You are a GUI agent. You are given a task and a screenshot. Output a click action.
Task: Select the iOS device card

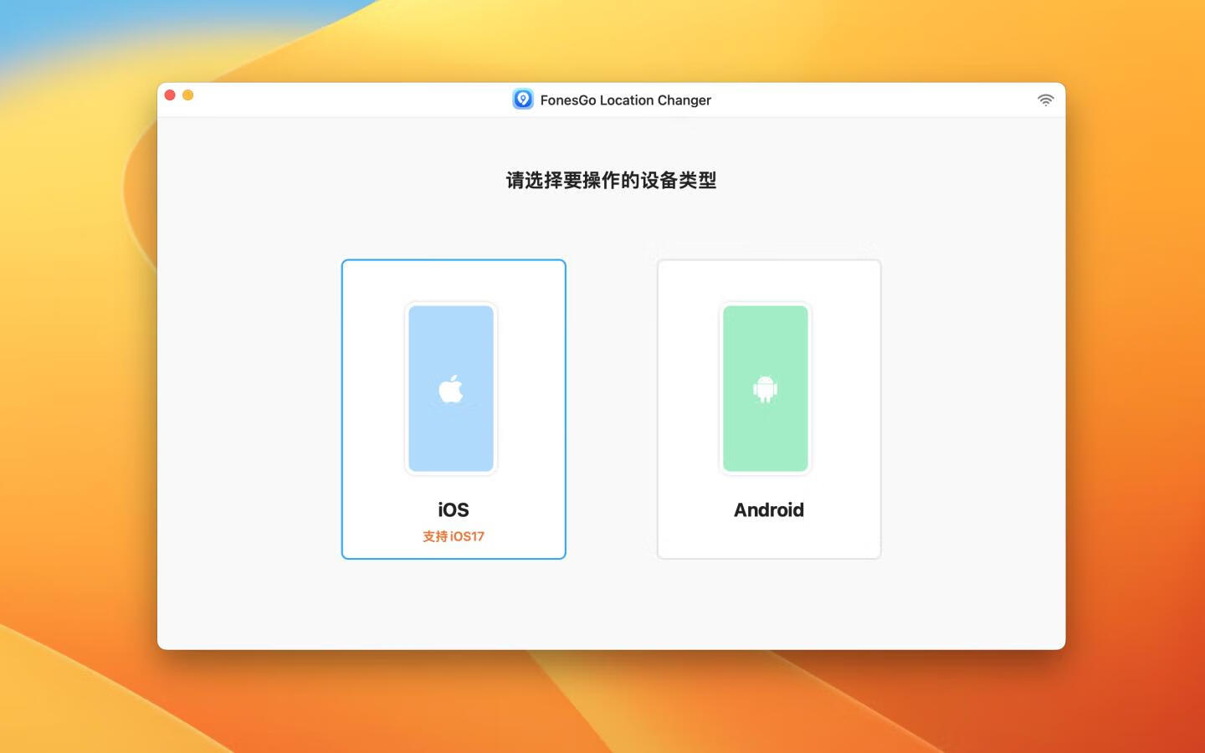[x=454, y=409]
